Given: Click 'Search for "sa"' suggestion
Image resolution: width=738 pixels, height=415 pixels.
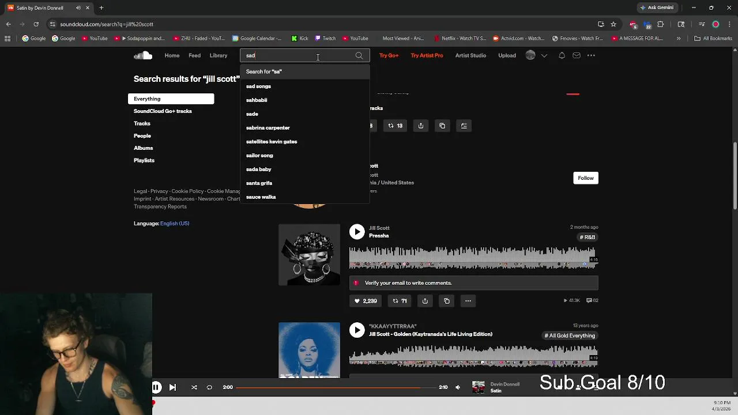Looking at the screenshot, I should (x=304, y=71).
